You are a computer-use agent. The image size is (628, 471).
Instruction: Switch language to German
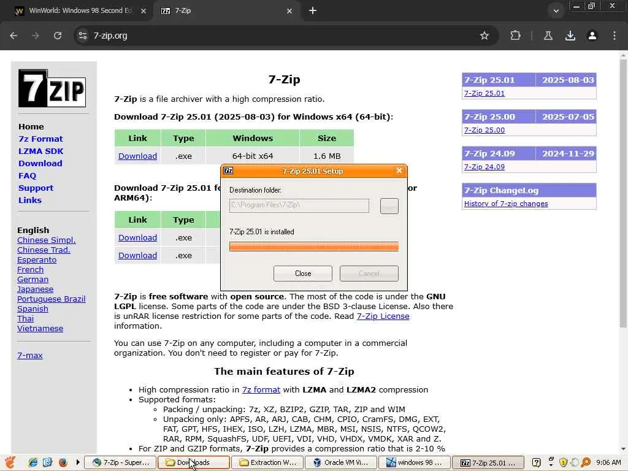coord(33,280)
